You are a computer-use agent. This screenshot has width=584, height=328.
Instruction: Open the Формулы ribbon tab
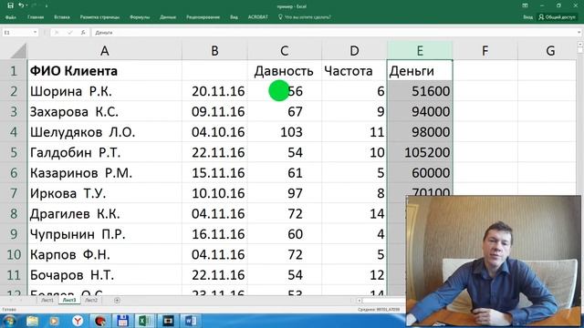coord(140,17)
